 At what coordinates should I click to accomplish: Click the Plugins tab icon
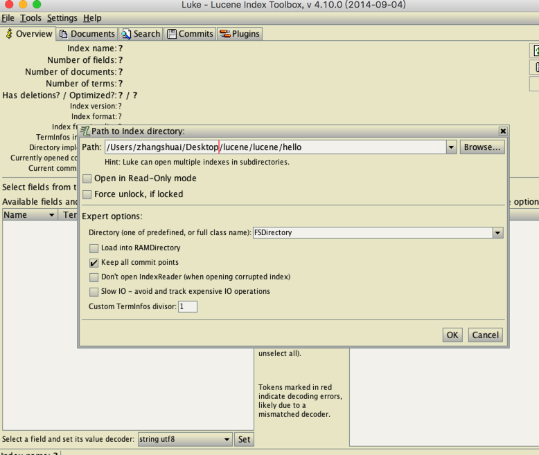[x=225, y=34]
